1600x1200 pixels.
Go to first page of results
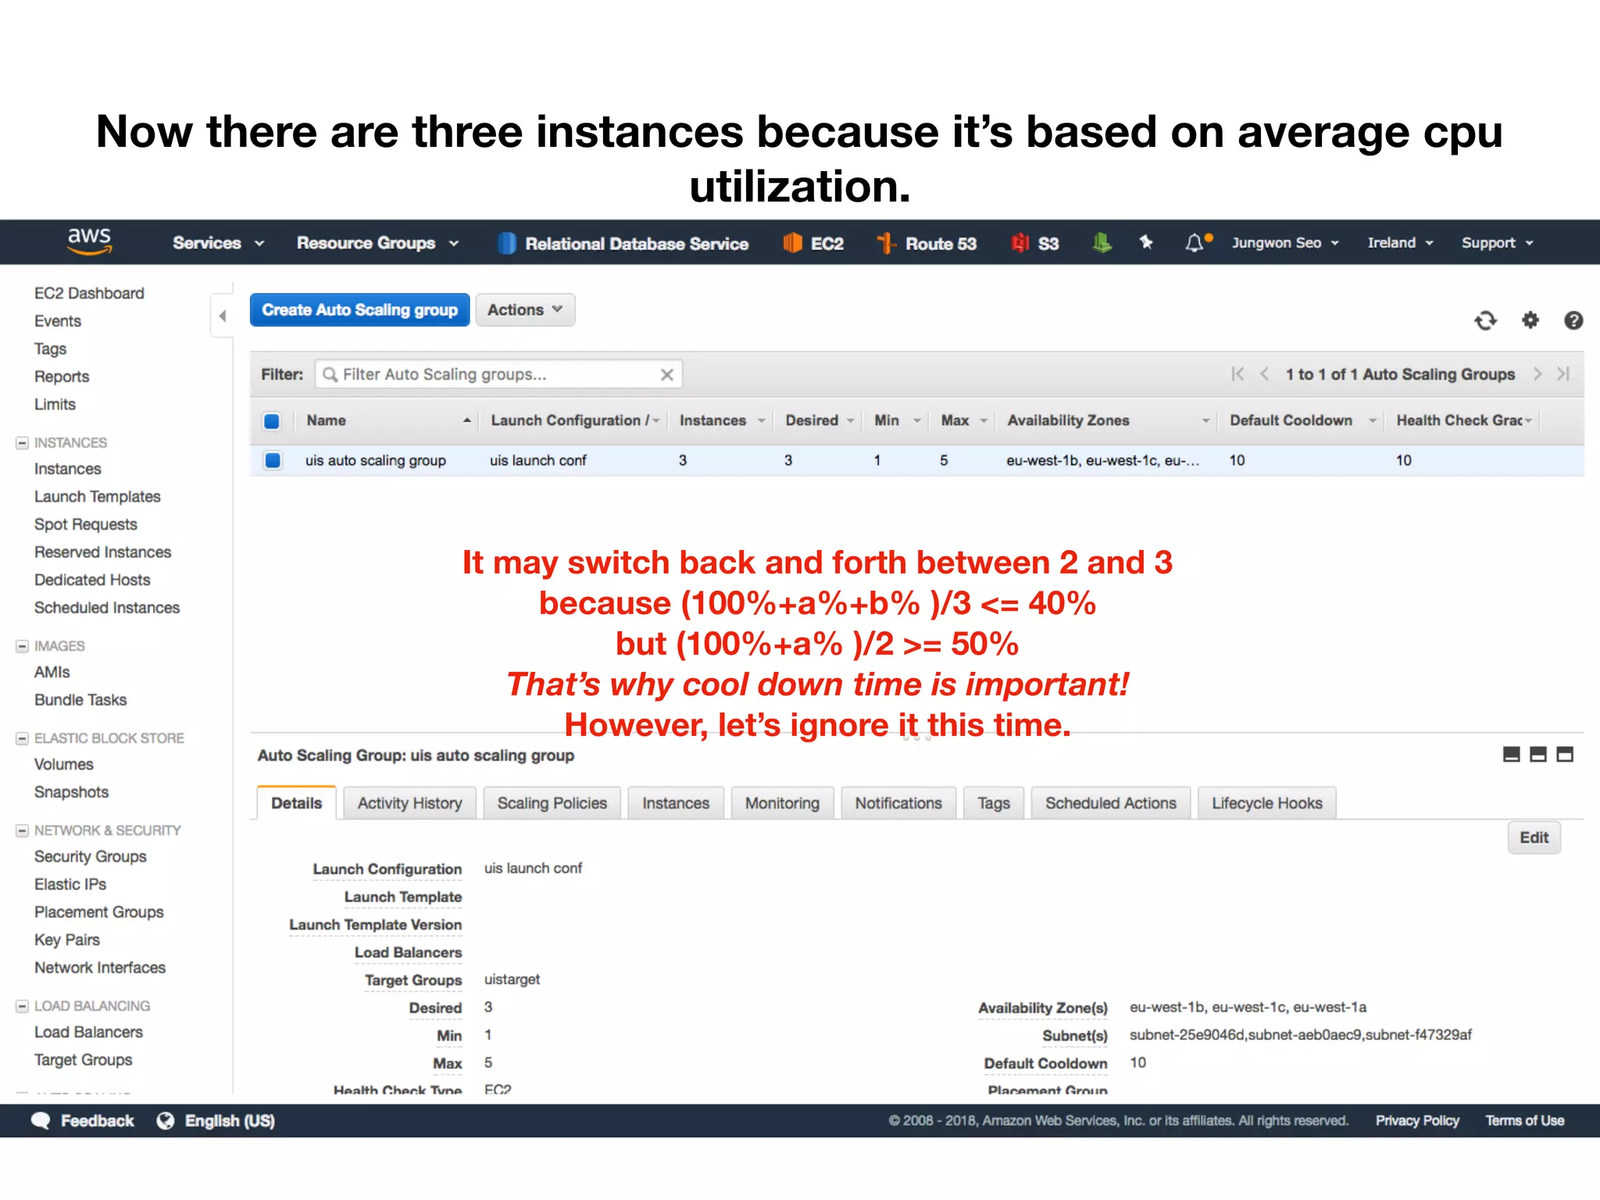pos(1237,374)
